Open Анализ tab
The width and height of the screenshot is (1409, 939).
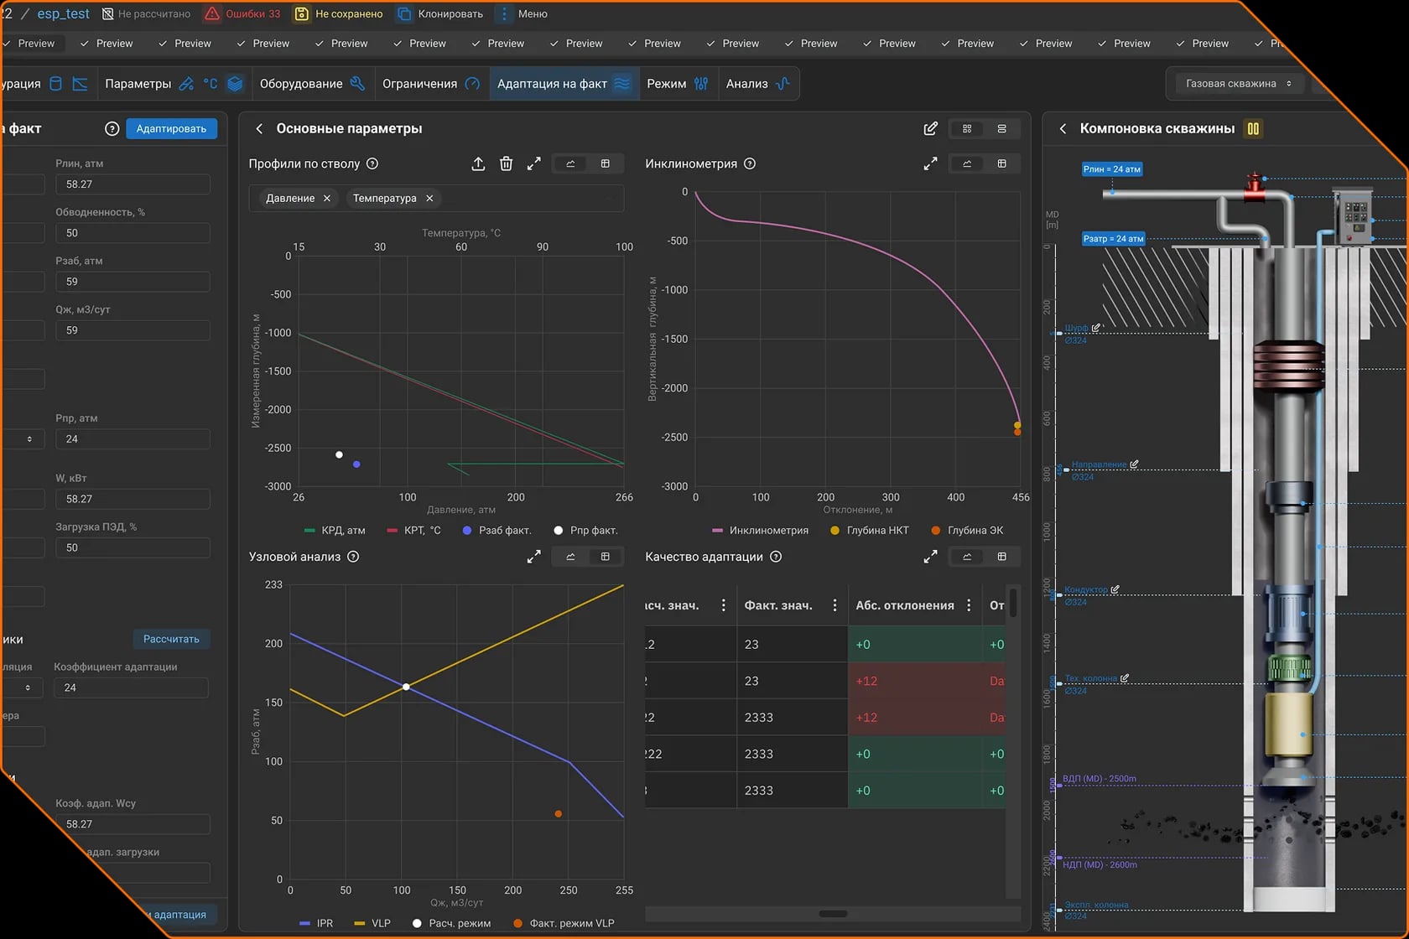pyautogui.click(x=758, y=84)
